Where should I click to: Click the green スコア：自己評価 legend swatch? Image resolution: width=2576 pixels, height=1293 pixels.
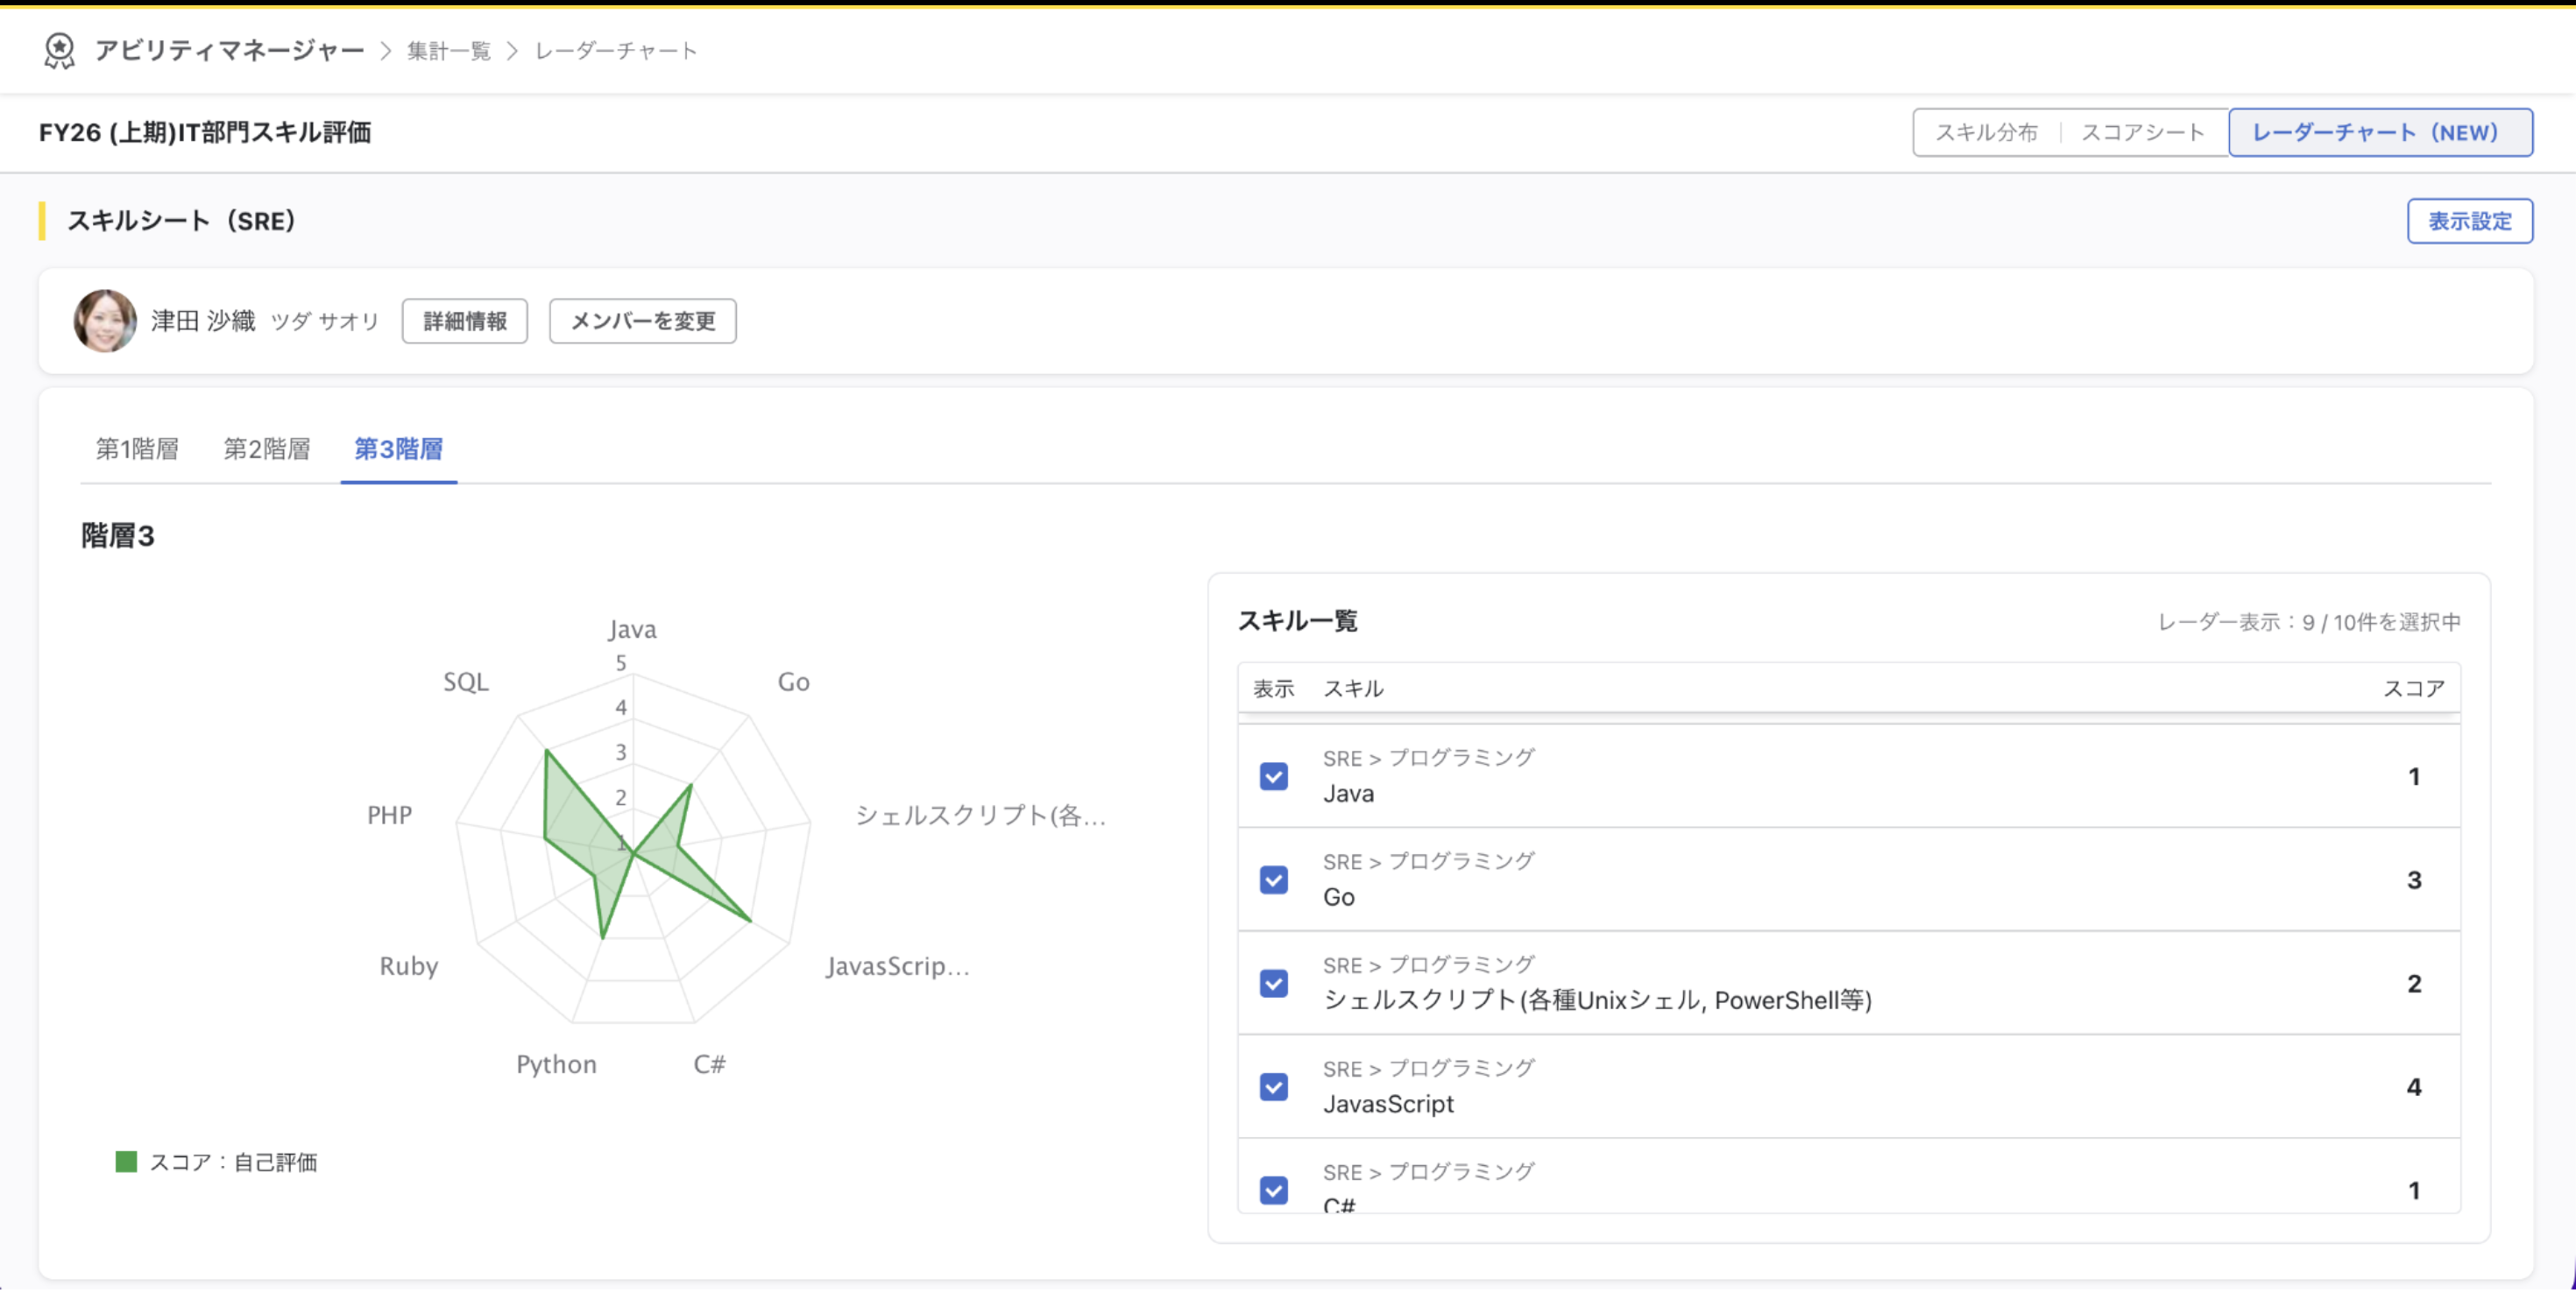(x=126, y=1162)
